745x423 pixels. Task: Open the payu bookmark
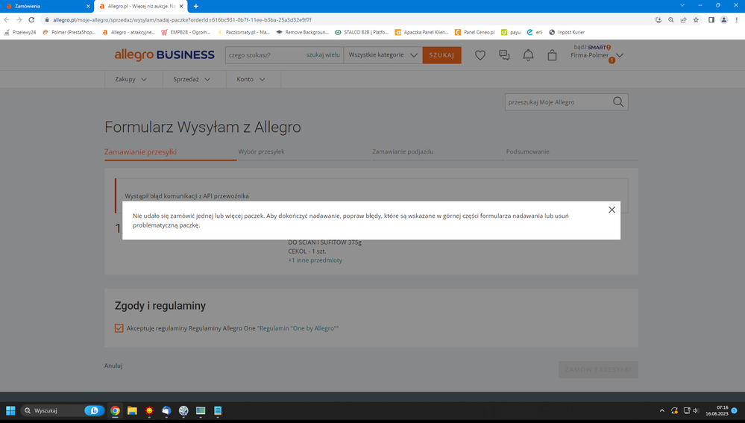tap(512, 32)
